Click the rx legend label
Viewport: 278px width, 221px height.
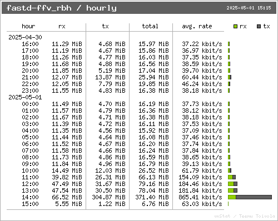[x=243, y=27]
